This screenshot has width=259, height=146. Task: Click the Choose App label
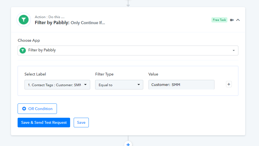tap(29, 40)
